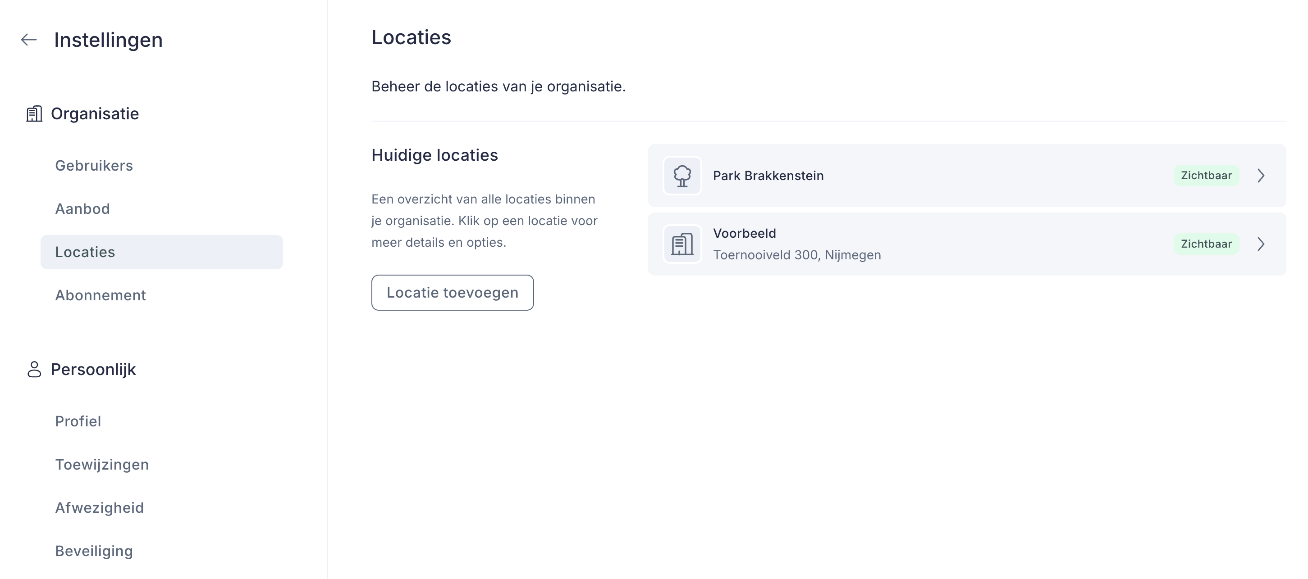Image resolution: width=1308 pixels, height=579 pixels.
Task: Open the Abonnement settings section
Action: click(x=100, y=295)
